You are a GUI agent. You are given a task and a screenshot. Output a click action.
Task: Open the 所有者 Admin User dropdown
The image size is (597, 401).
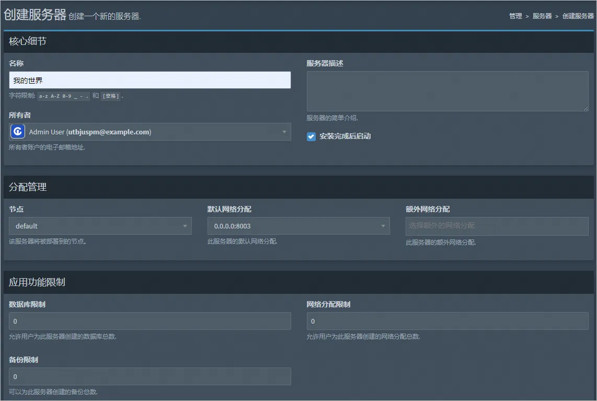(150, 132)
